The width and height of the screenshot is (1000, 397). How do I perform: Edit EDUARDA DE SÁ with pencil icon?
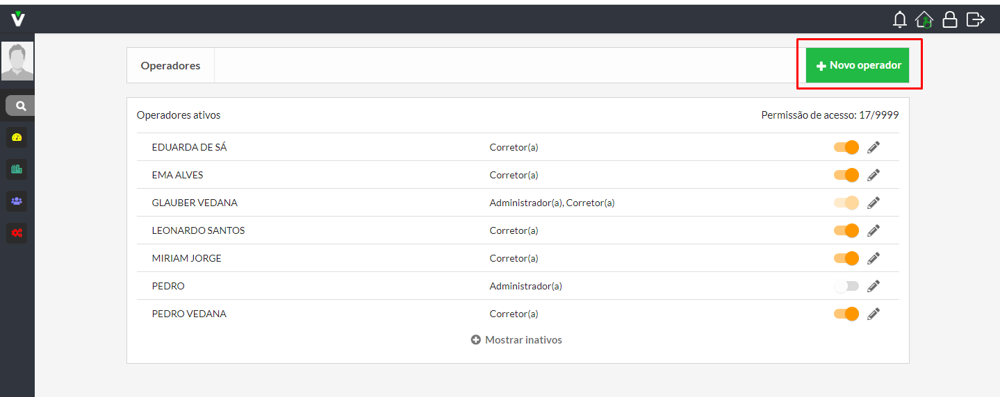pyautogui.click(x=874, y=147)
